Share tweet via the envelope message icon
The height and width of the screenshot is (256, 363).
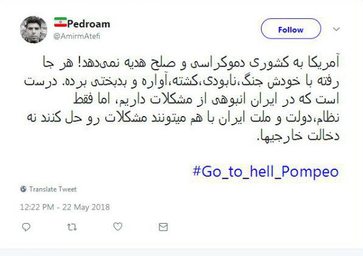[163, 227]
